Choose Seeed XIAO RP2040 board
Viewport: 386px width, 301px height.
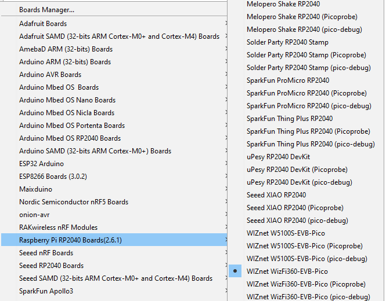tap(306, 195)
